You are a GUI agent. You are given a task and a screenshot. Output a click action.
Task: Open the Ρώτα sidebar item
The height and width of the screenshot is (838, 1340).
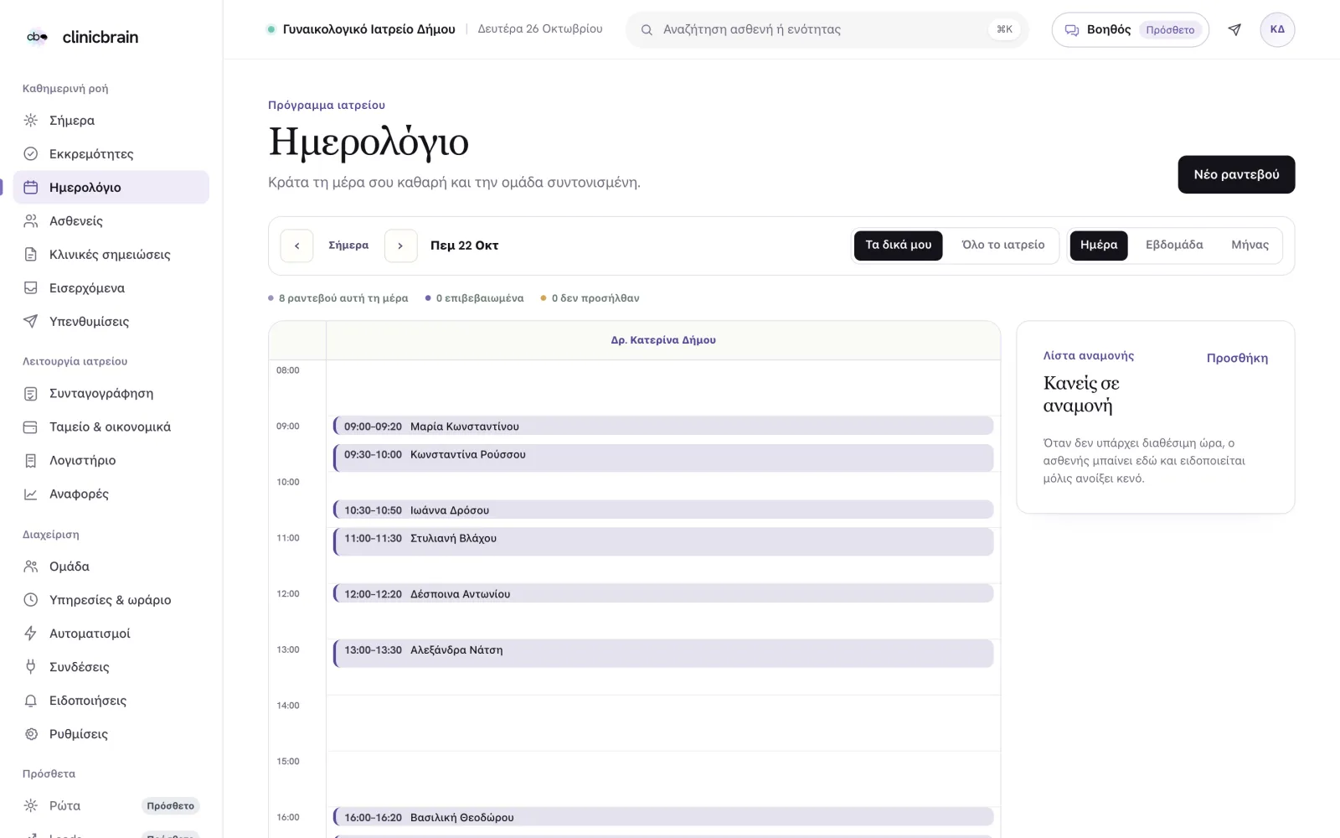coord(111,805)
